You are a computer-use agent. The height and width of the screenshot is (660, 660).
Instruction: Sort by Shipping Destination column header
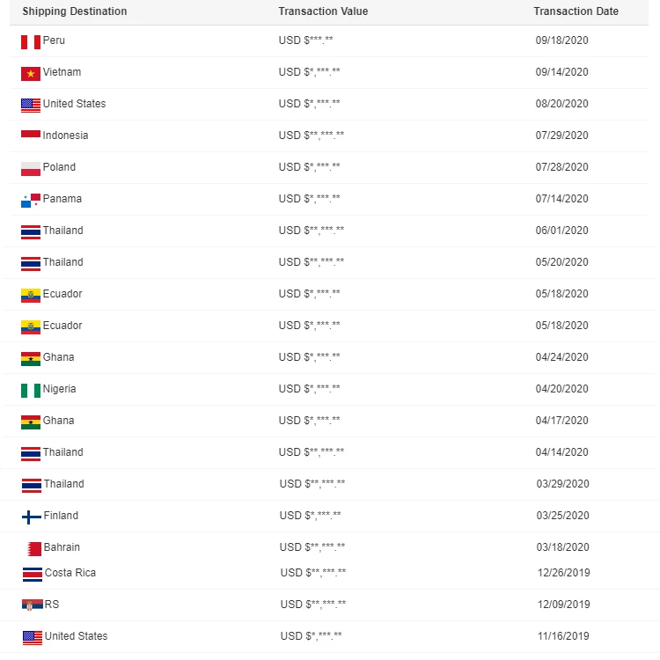tap(74, 11)
